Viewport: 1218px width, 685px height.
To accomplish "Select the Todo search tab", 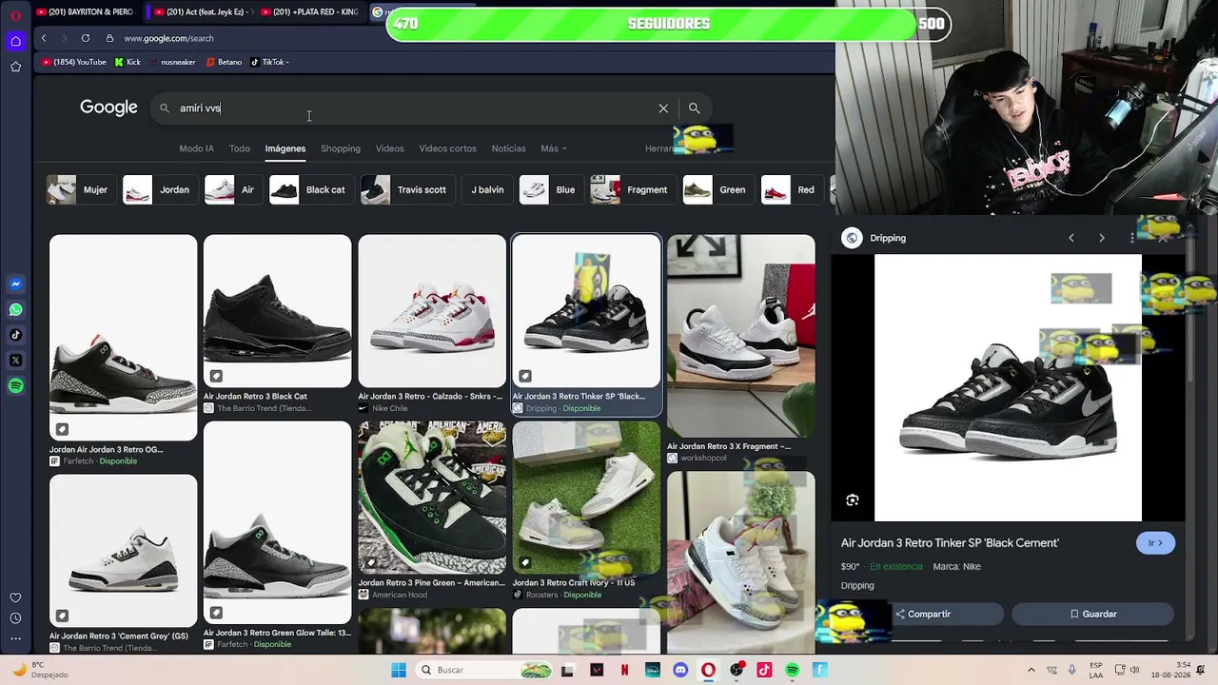I will [240, 148].
